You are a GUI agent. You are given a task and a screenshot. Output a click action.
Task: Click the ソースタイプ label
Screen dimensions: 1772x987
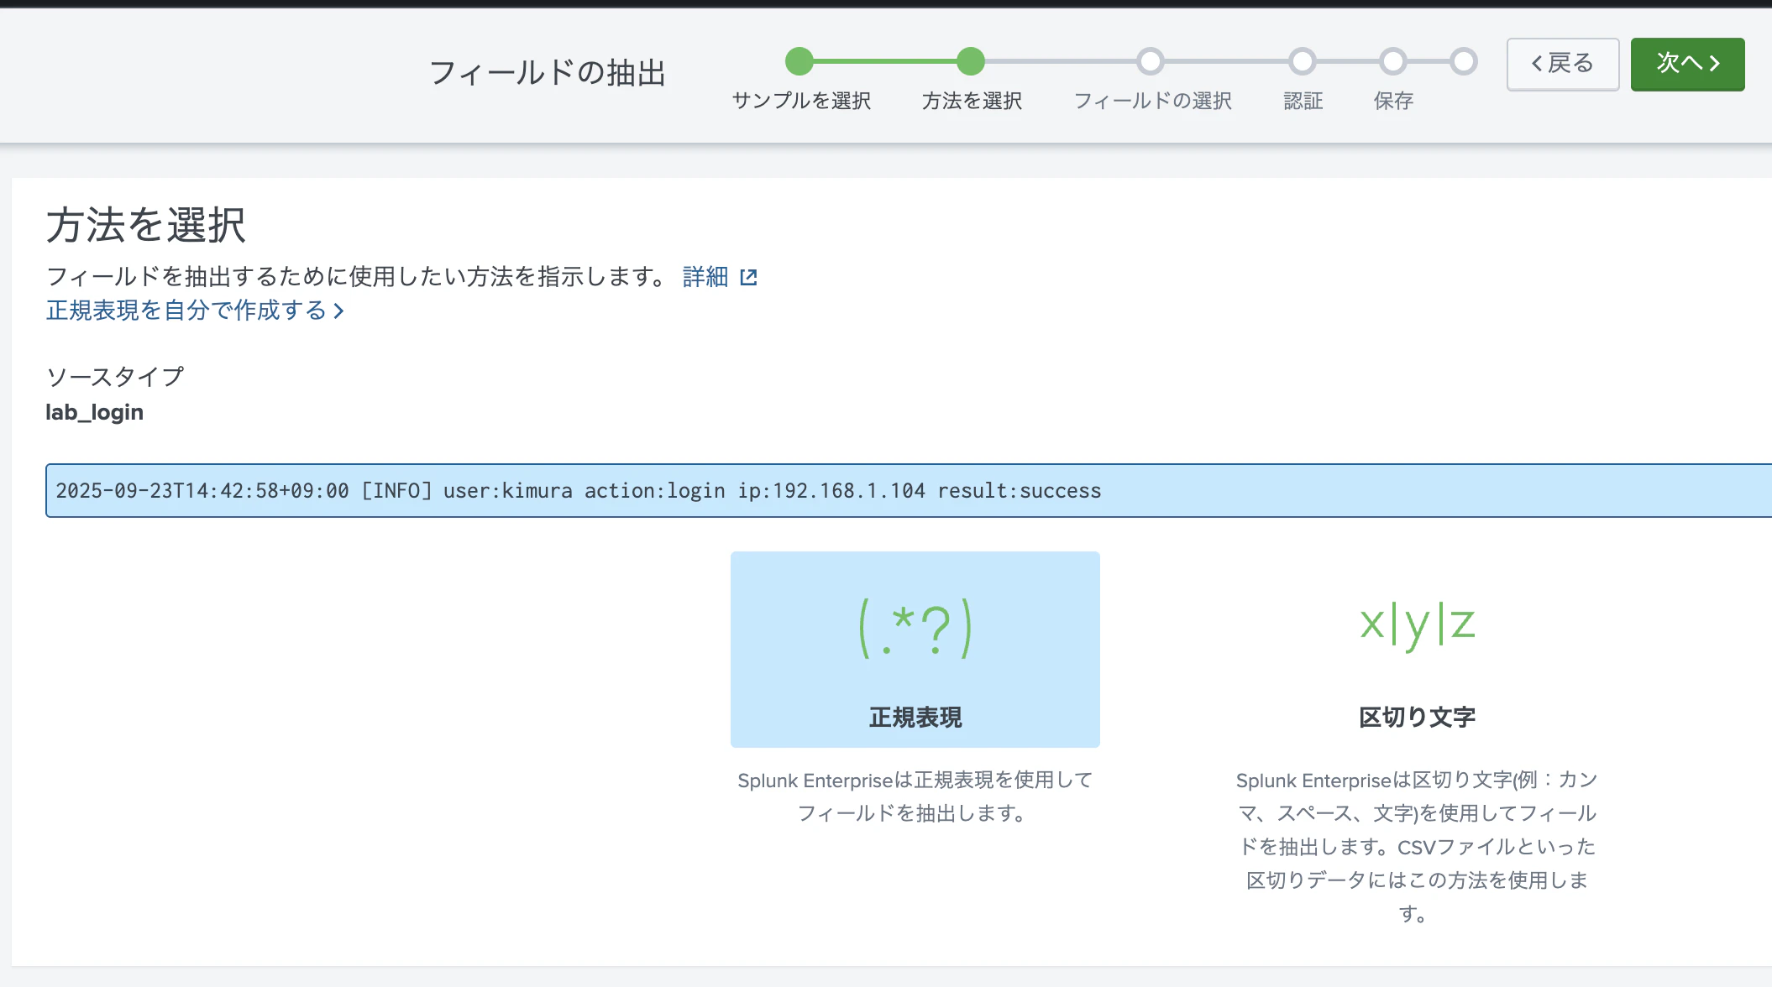tap(115, 377)
